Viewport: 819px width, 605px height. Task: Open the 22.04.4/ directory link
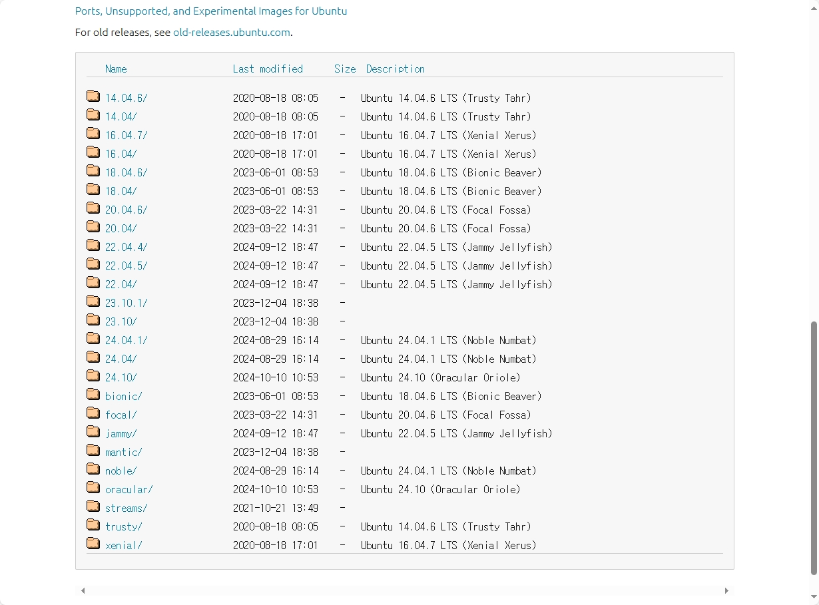pos(127,247)
